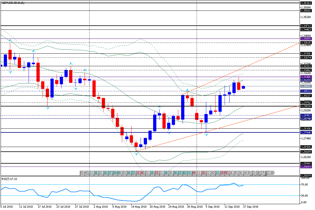315x210 pixels.
Task: Select the rightmost 22:30 event marker
Action: 270,173
